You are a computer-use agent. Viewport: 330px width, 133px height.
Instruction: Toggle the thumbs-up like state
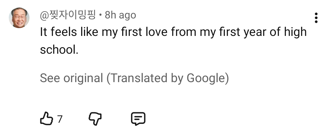[46, 119]
